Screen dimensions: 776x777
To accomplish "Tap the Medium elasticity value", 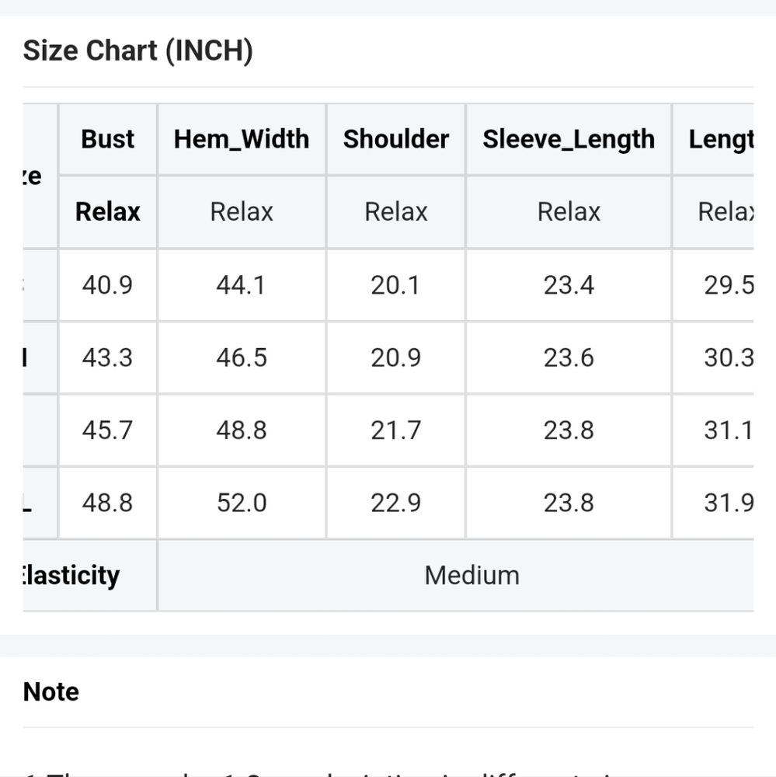I will pyautogui.click(x=472, y=575).
